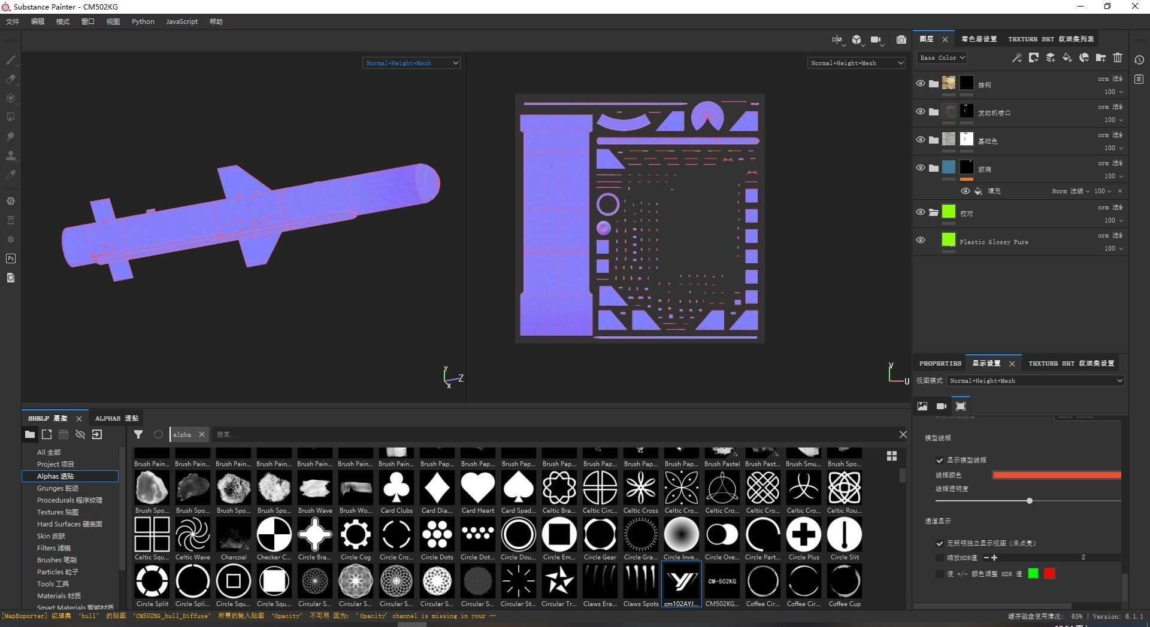The width and height of the screenshot is (1150, 627).
Task: Add a mask to the selected layer
Action: (x=1033, y=57)
